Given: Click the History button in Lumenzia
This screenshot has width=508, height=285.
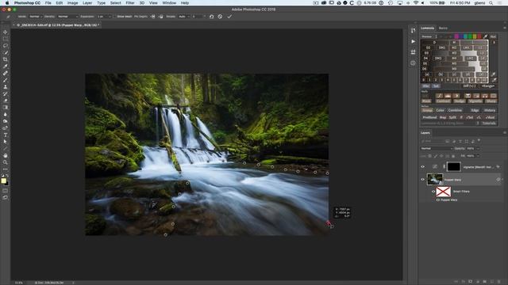Looking at the screenshot, I should [x=490, y=110].
